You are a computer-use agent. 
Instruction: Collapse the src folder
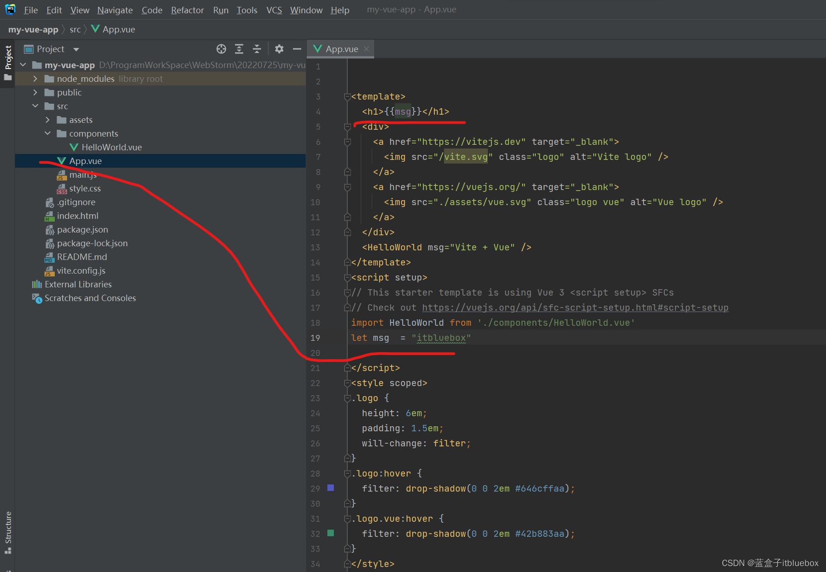point(35,106)
